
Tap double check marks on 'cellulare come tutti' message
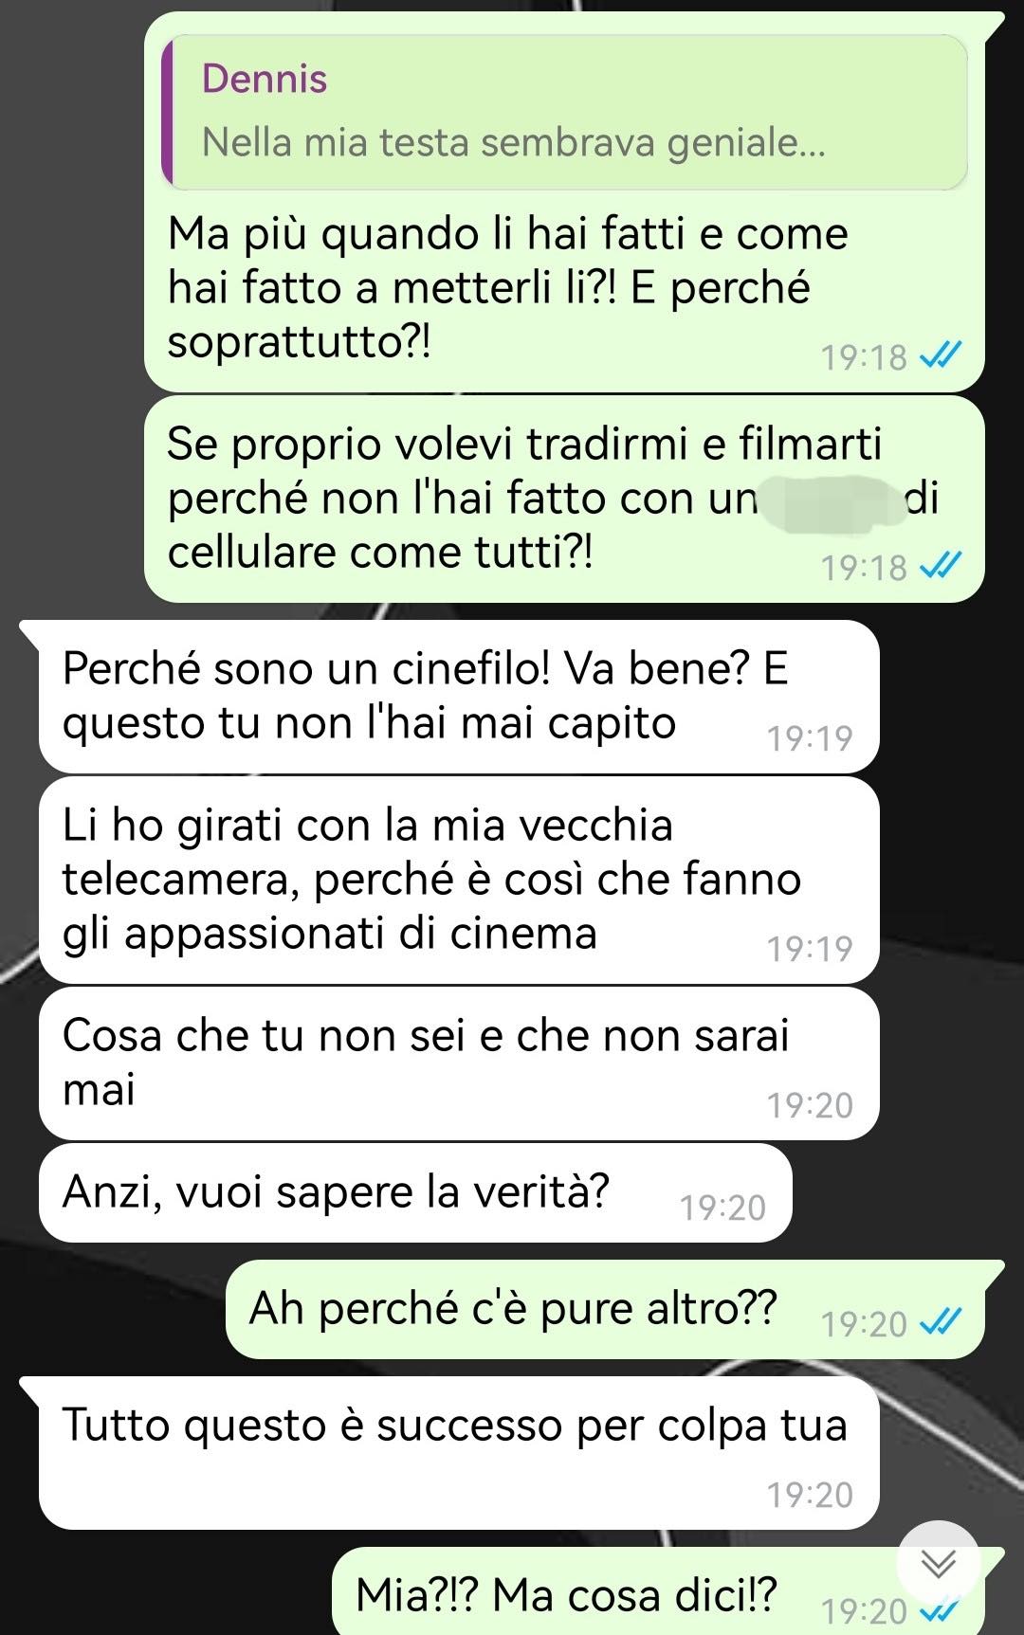click(941, 567)
